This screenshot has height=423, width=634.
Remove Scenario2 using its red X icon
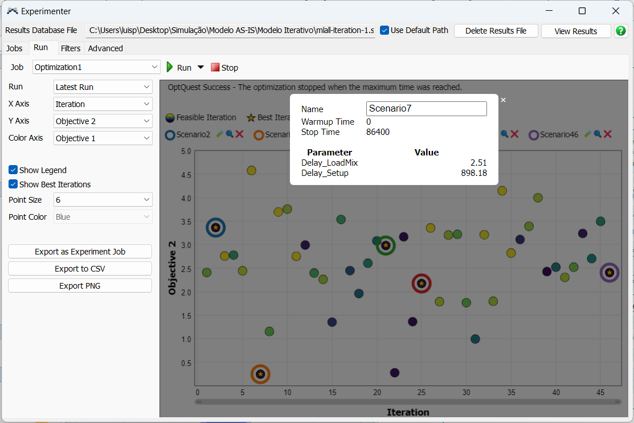[x=239, y=134]
